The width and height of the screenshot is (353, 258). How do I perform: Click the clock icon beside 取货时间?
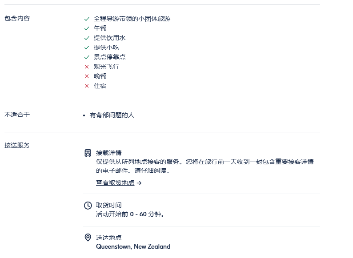click(x=88, y=205)
